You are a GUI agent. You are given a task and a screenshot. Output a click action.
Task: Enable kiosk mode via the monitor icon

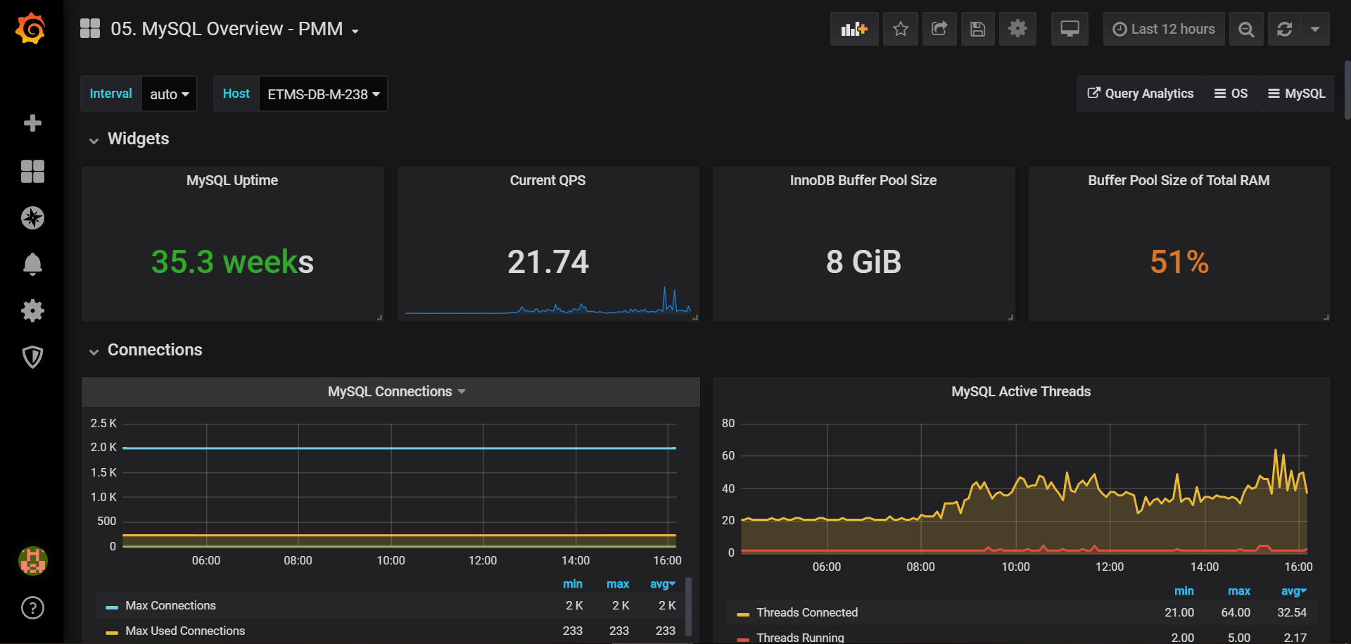pyautogui.click(x=1069, y=29)
